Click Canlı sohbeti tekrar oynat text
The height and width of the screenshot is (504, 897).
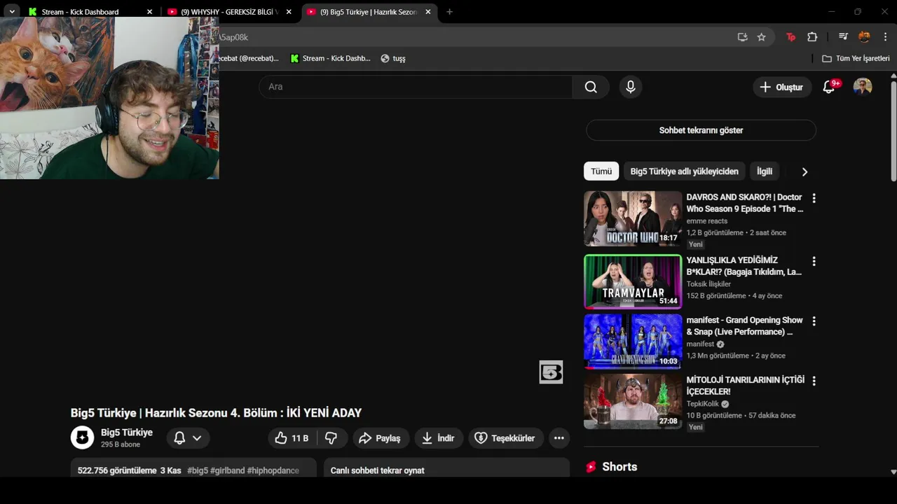pos(378,470)
